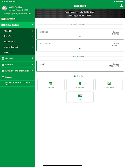The image size is (125, 167).
Task: Collapse the Online Banking menu arrow
Action: pos(33,25)
